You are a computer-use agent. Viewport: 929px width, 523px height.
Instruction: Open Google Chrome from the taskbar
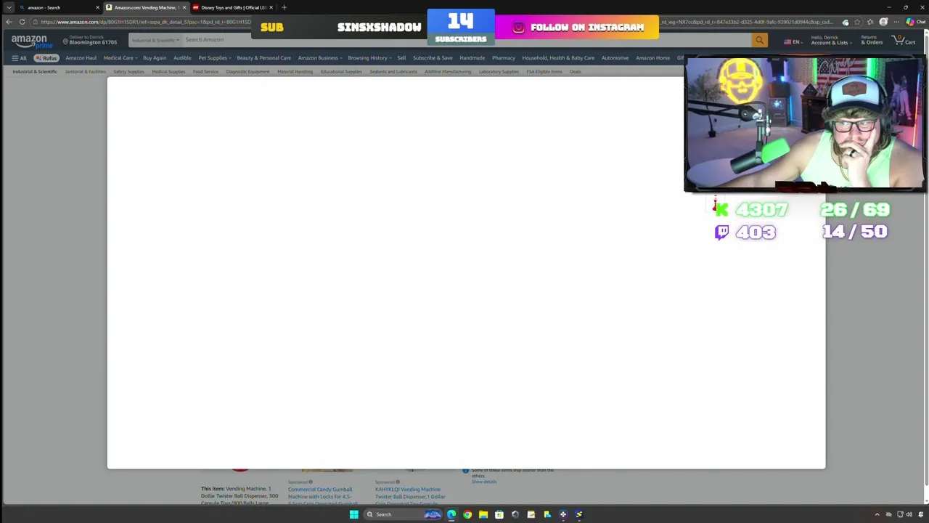467,514
